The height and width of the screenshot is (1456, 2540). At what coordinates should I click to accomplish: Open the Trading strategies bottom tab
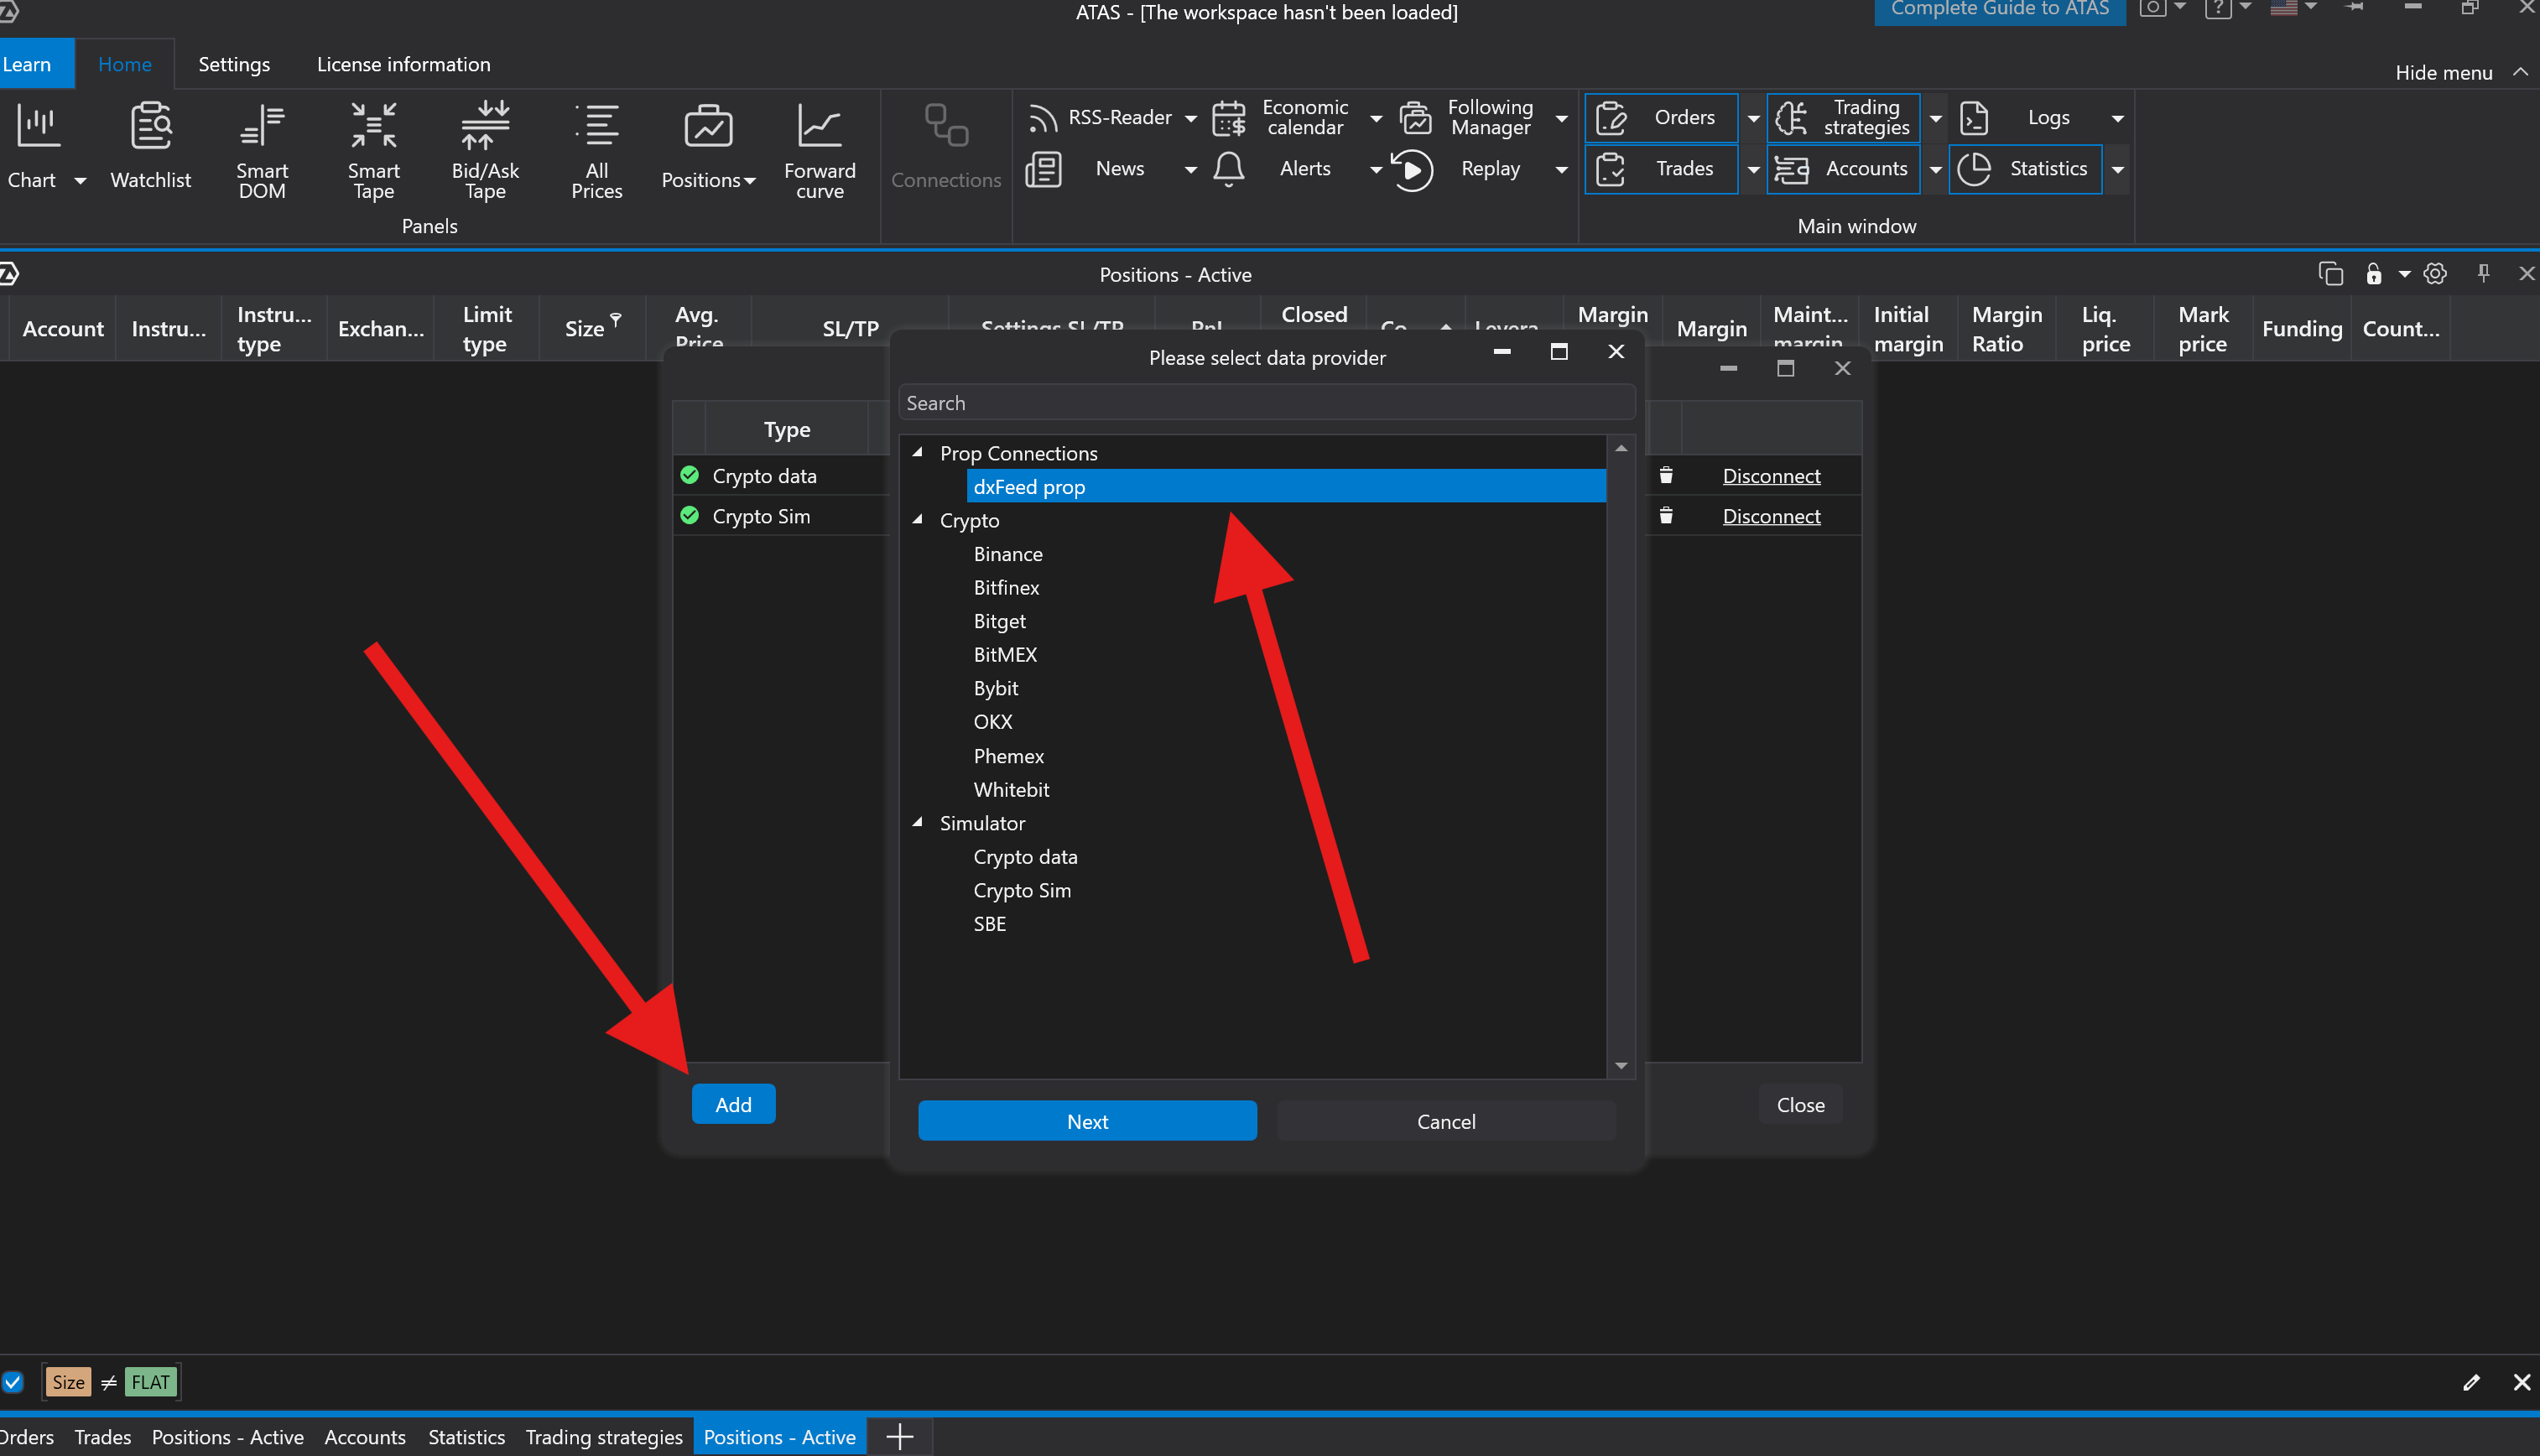pos(604,1437)
